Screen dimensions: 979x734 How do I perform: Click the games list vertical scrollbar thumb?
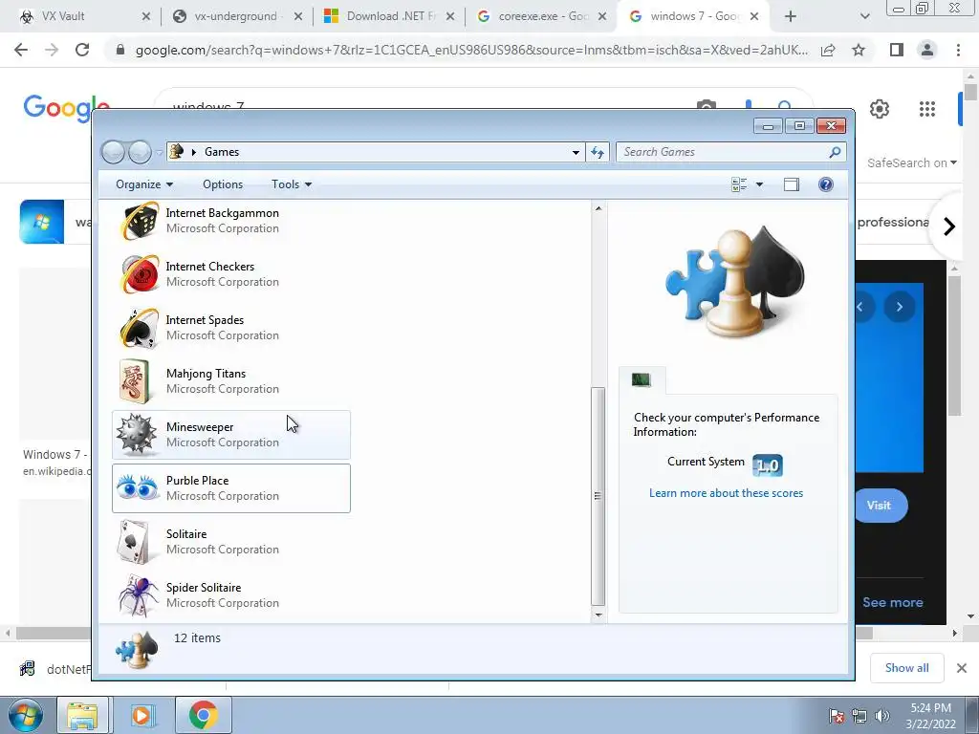[x=598, y=496]
